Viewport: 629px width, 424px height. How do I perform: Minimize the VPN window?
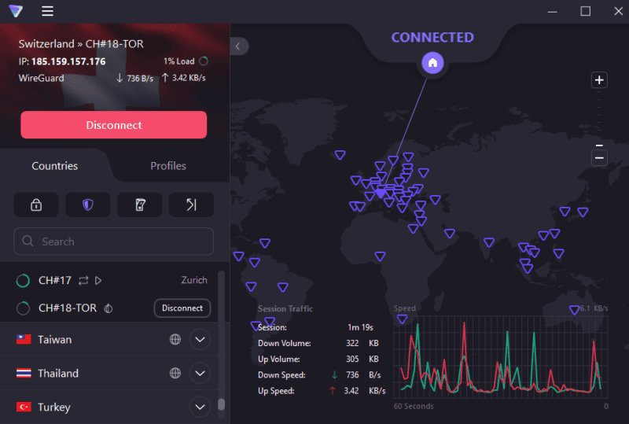click(553, 12)
